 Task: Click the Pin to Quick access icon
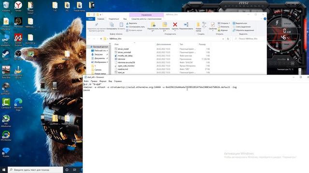click(96, 25)
